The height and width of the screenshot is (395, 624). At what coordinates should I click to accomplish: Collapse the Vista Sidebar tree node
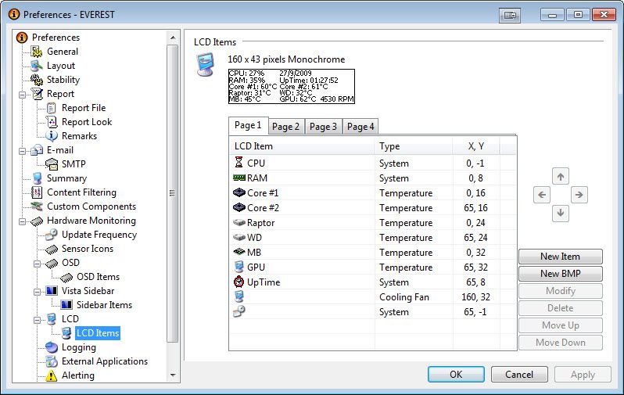pos(37,292)
